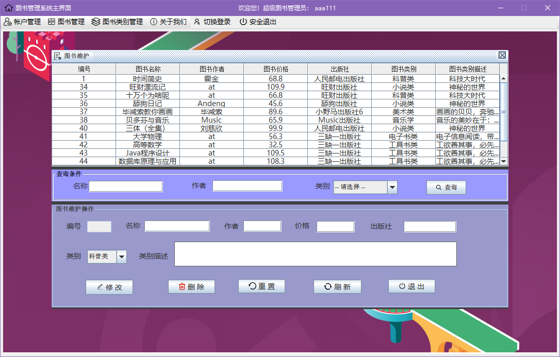Click the home icon in the title bar
Viewport: 560px width, 357px height.
pyautogui.click(x=9, y=8)
